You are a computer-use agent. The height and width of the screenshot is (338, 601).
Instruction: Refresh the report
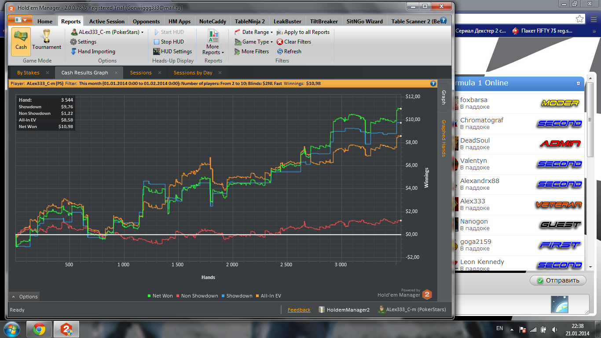pos(289,51)
